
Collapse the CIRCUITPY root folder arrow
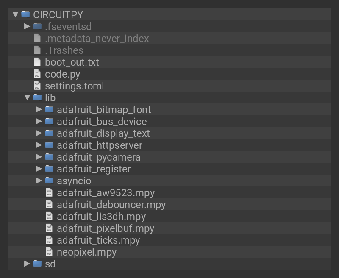15,14
